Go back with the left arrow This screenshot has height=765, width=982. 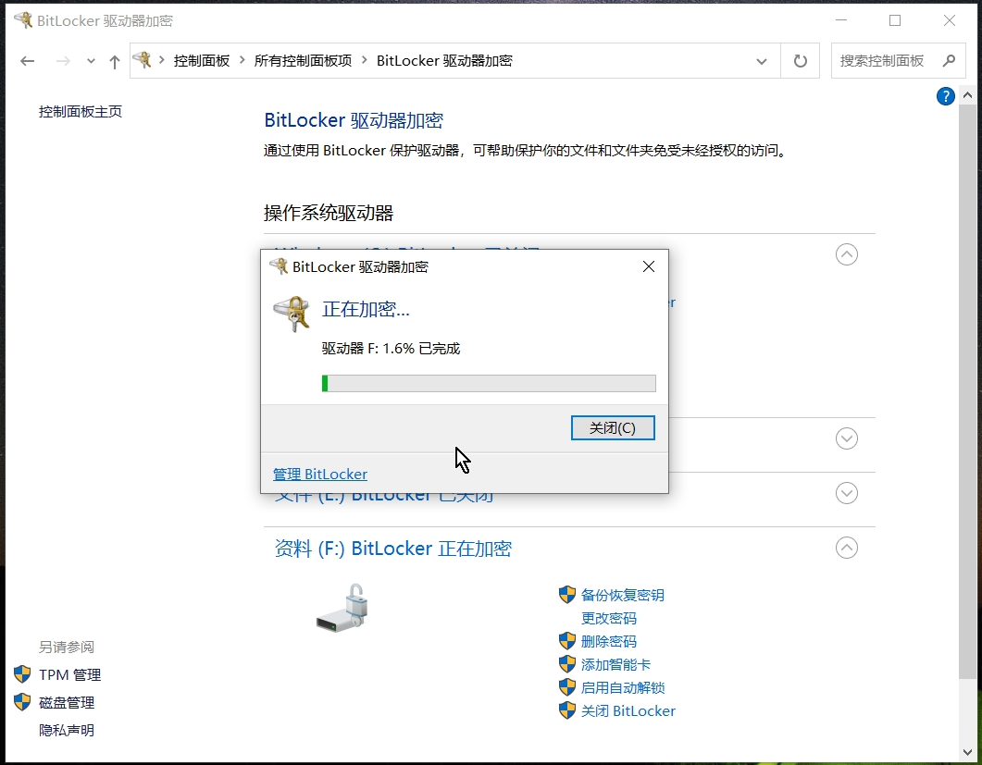tap(27, 61)
